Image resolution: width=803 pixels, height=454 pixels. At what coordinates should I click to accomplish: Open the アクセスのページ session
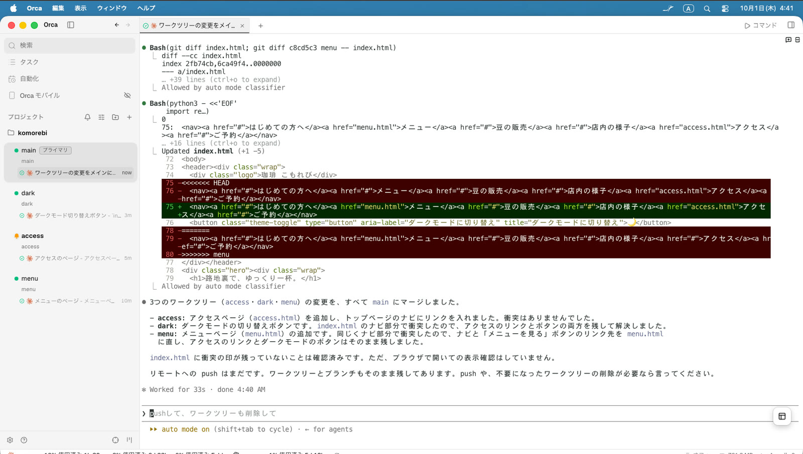coord(75,258)
